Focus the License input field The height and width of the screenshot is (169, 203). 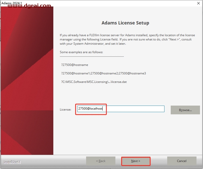pyautogui.click(x=121, y=109)
